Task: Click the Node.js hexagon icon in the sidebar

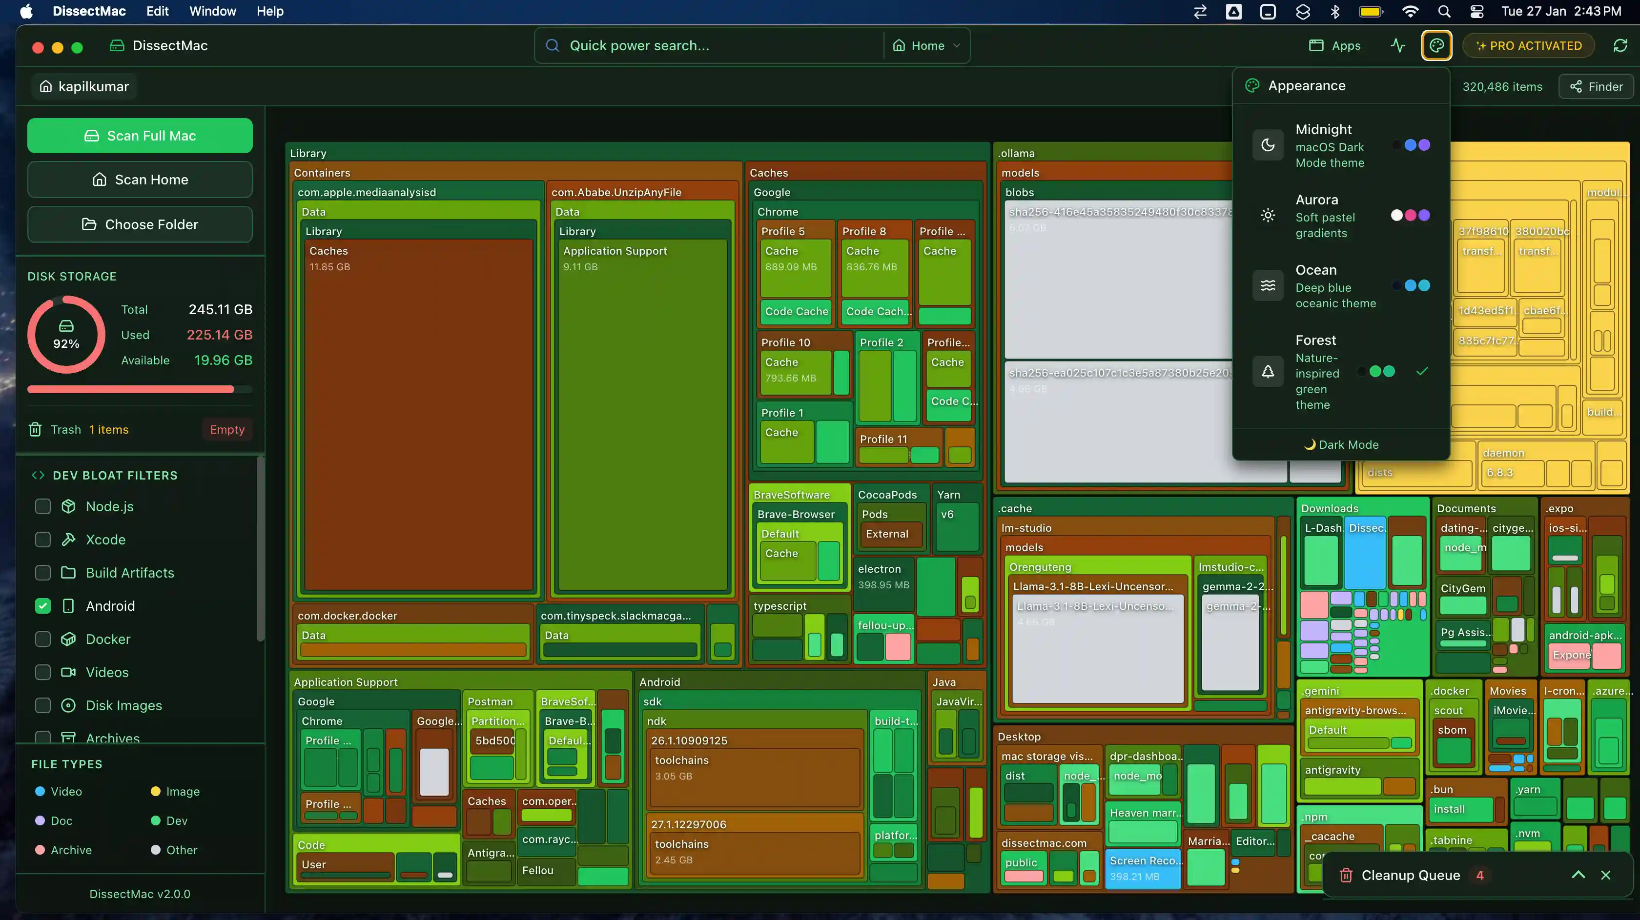Action: [x=69, y=506]
